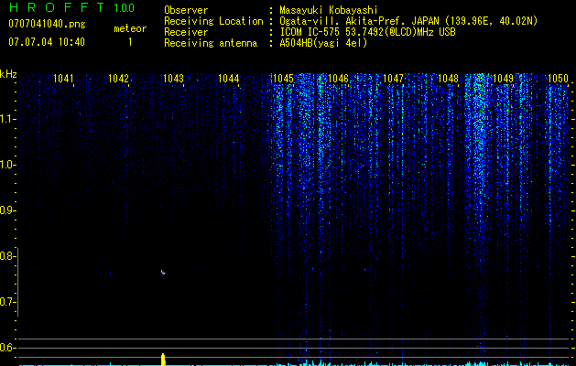Click the 1050 time tick label
This screenshot has width=576, height=366.
[x=558, y=79]
